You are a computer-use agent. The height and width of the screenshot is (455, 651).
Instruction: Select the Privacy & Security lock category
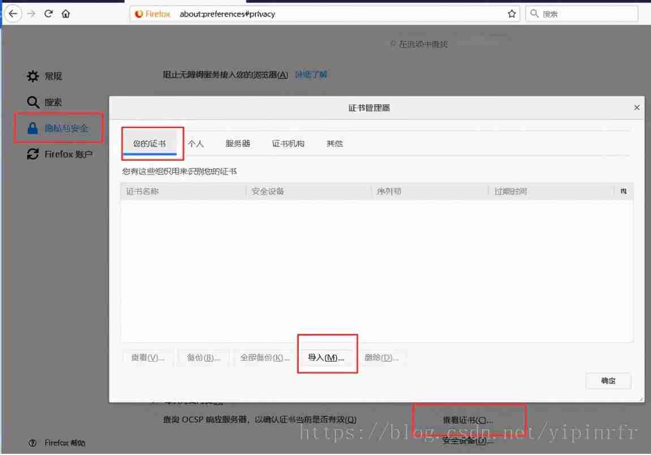coord(58,128)
